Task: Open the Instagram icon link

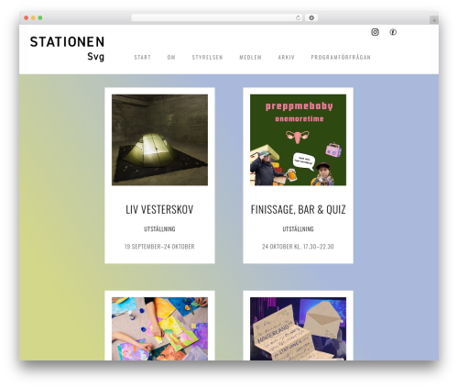Action: click(375, 32)
